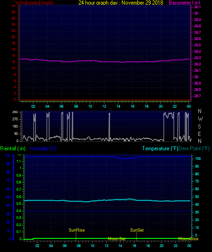Click the SunRise marker label
This screenshot has width=212, height=252.
pos(76,230)
